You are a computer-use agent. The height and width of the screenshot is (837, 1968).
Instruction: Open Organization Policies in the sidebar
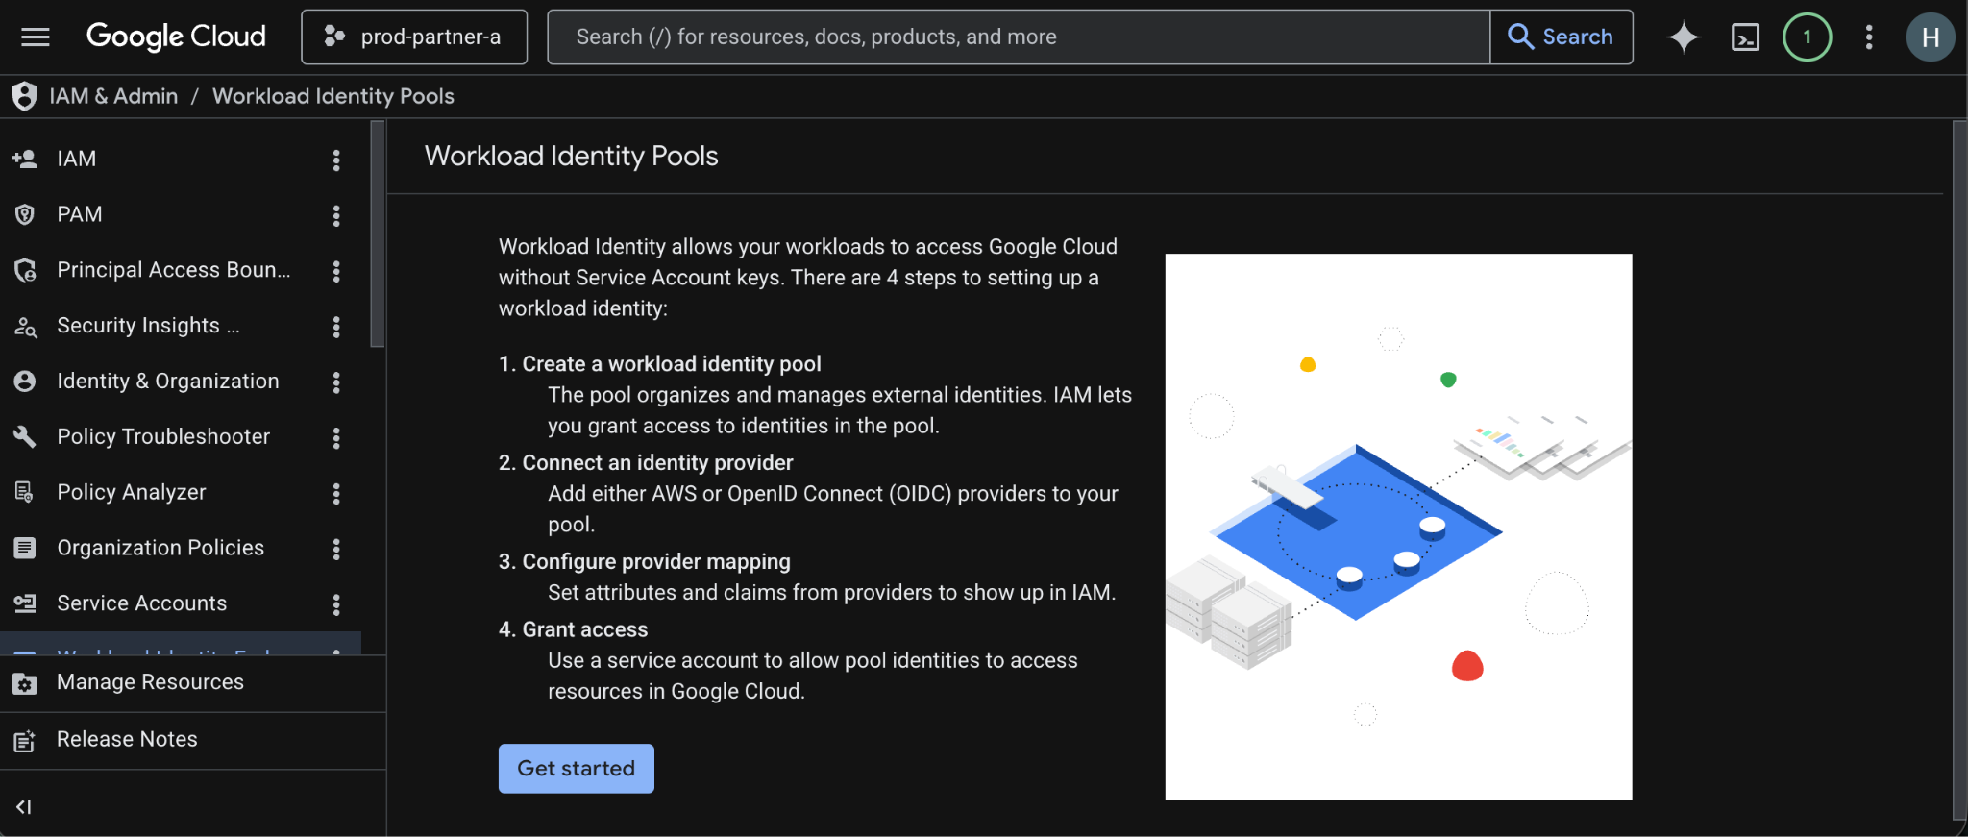(x=181, y=548)
